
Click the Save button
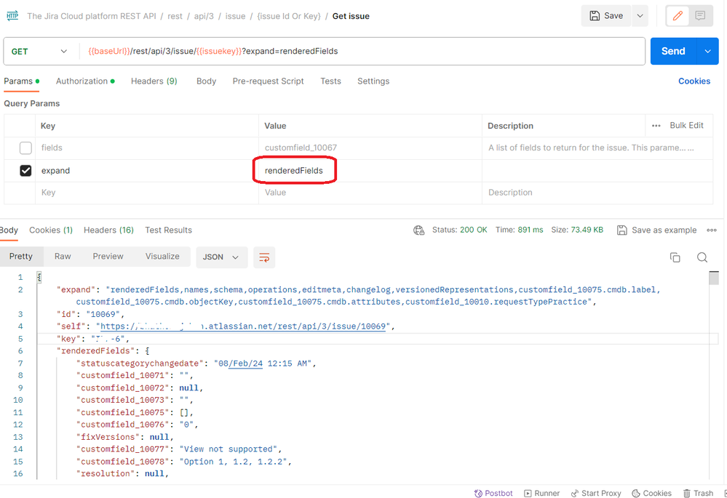(x=606, y=16)
